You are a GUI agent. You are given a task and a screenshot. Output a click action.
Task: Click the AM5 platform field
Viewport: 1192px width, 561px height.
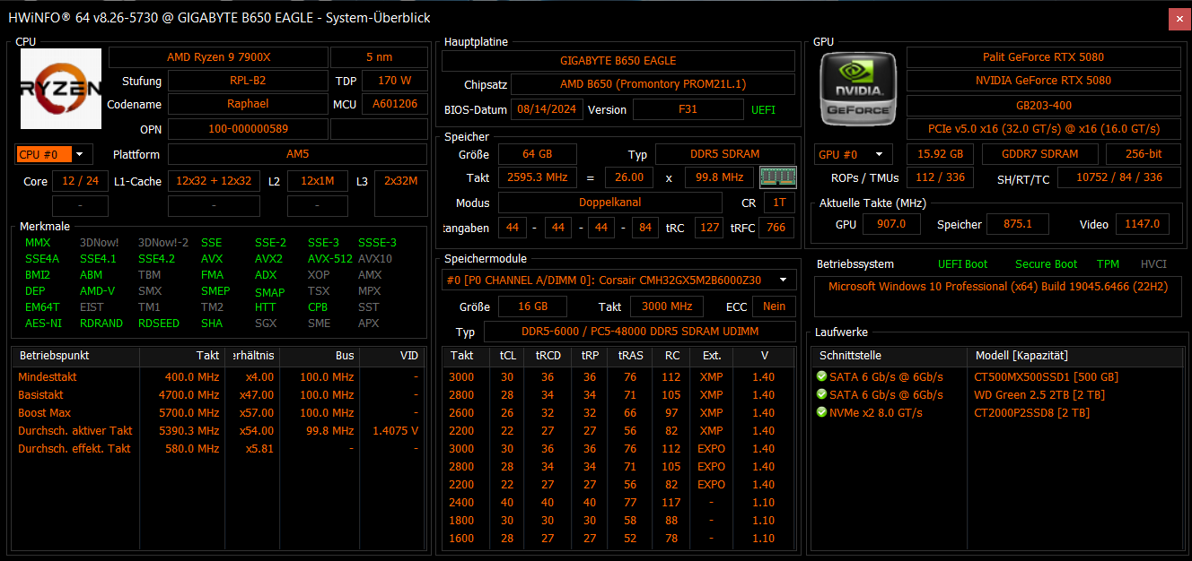tap(297, 154)
